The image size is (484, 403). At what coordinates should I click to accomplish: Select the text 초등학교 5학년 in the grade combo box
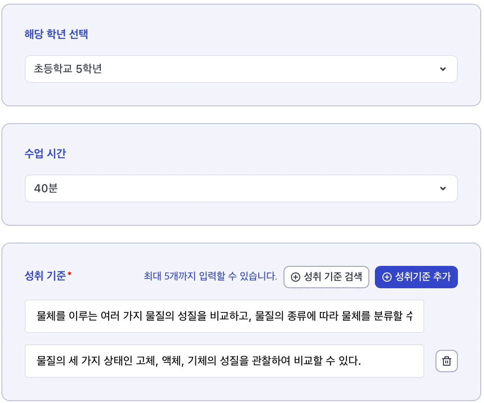[x=68, y=69]
